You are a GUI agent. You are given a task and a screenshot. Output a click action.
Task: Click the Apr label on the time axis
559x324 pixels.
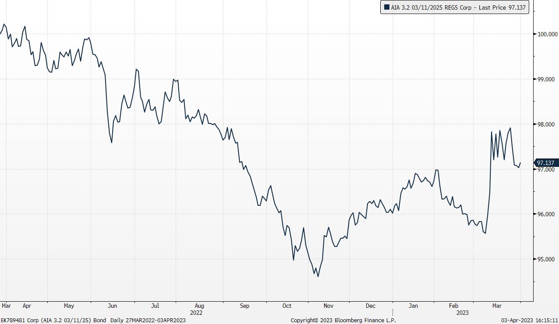(27, 306)
